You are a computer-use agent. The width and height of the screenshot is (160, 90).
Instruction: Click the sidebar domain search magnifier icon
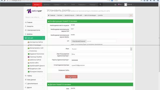42,17
